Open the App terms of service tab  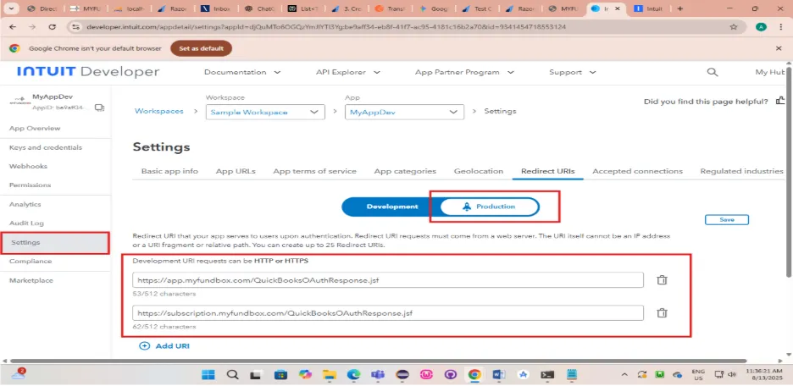click(x=314, y=171)
